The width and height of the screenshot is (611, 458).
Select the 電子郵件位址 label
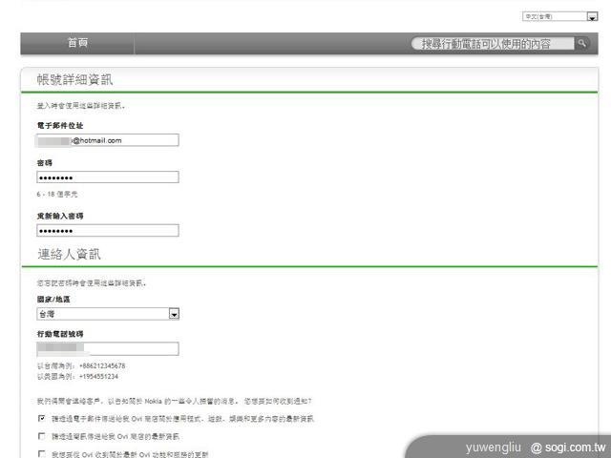click(60, 125)
